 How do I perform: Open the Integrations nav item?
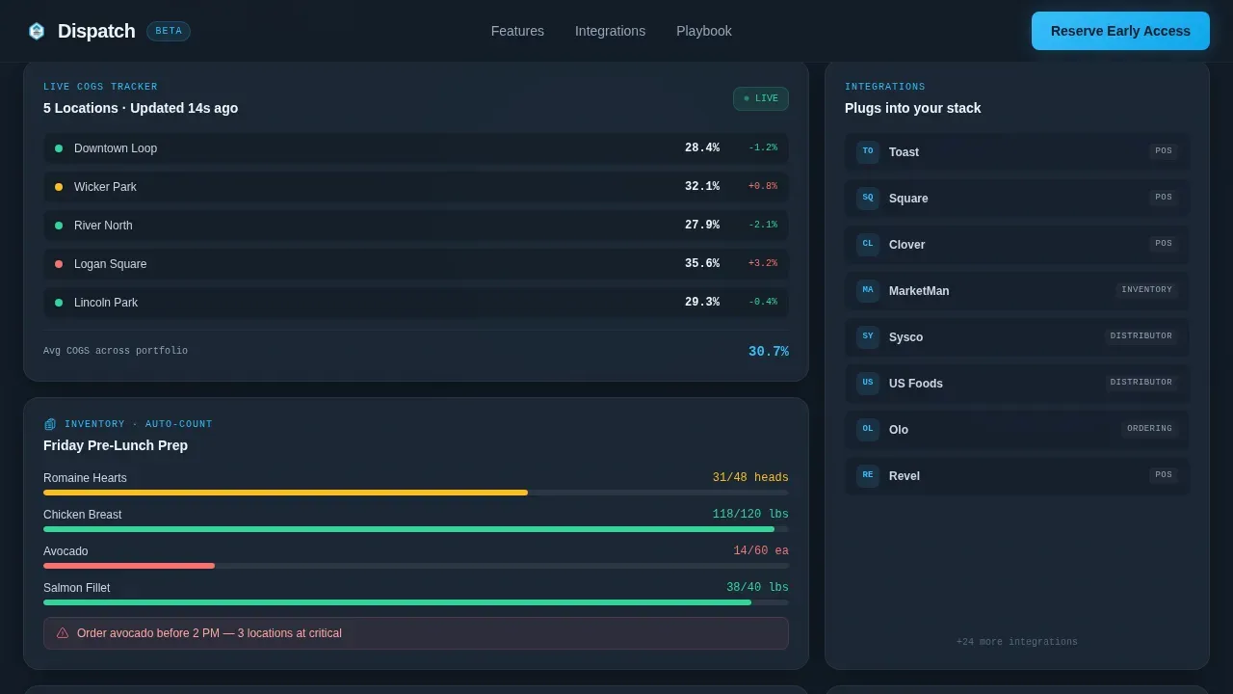610,31
